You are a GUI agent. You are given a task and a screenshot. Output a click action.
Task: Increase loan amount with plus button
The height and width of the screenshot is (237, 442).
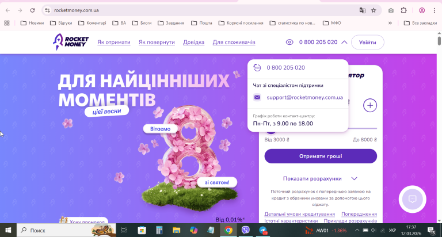click(370, 105)
